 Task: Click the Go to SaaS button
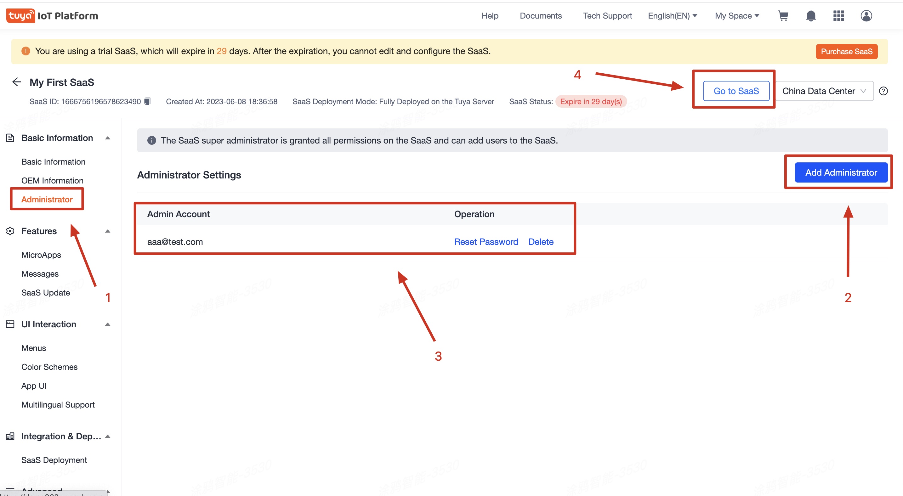736,91
